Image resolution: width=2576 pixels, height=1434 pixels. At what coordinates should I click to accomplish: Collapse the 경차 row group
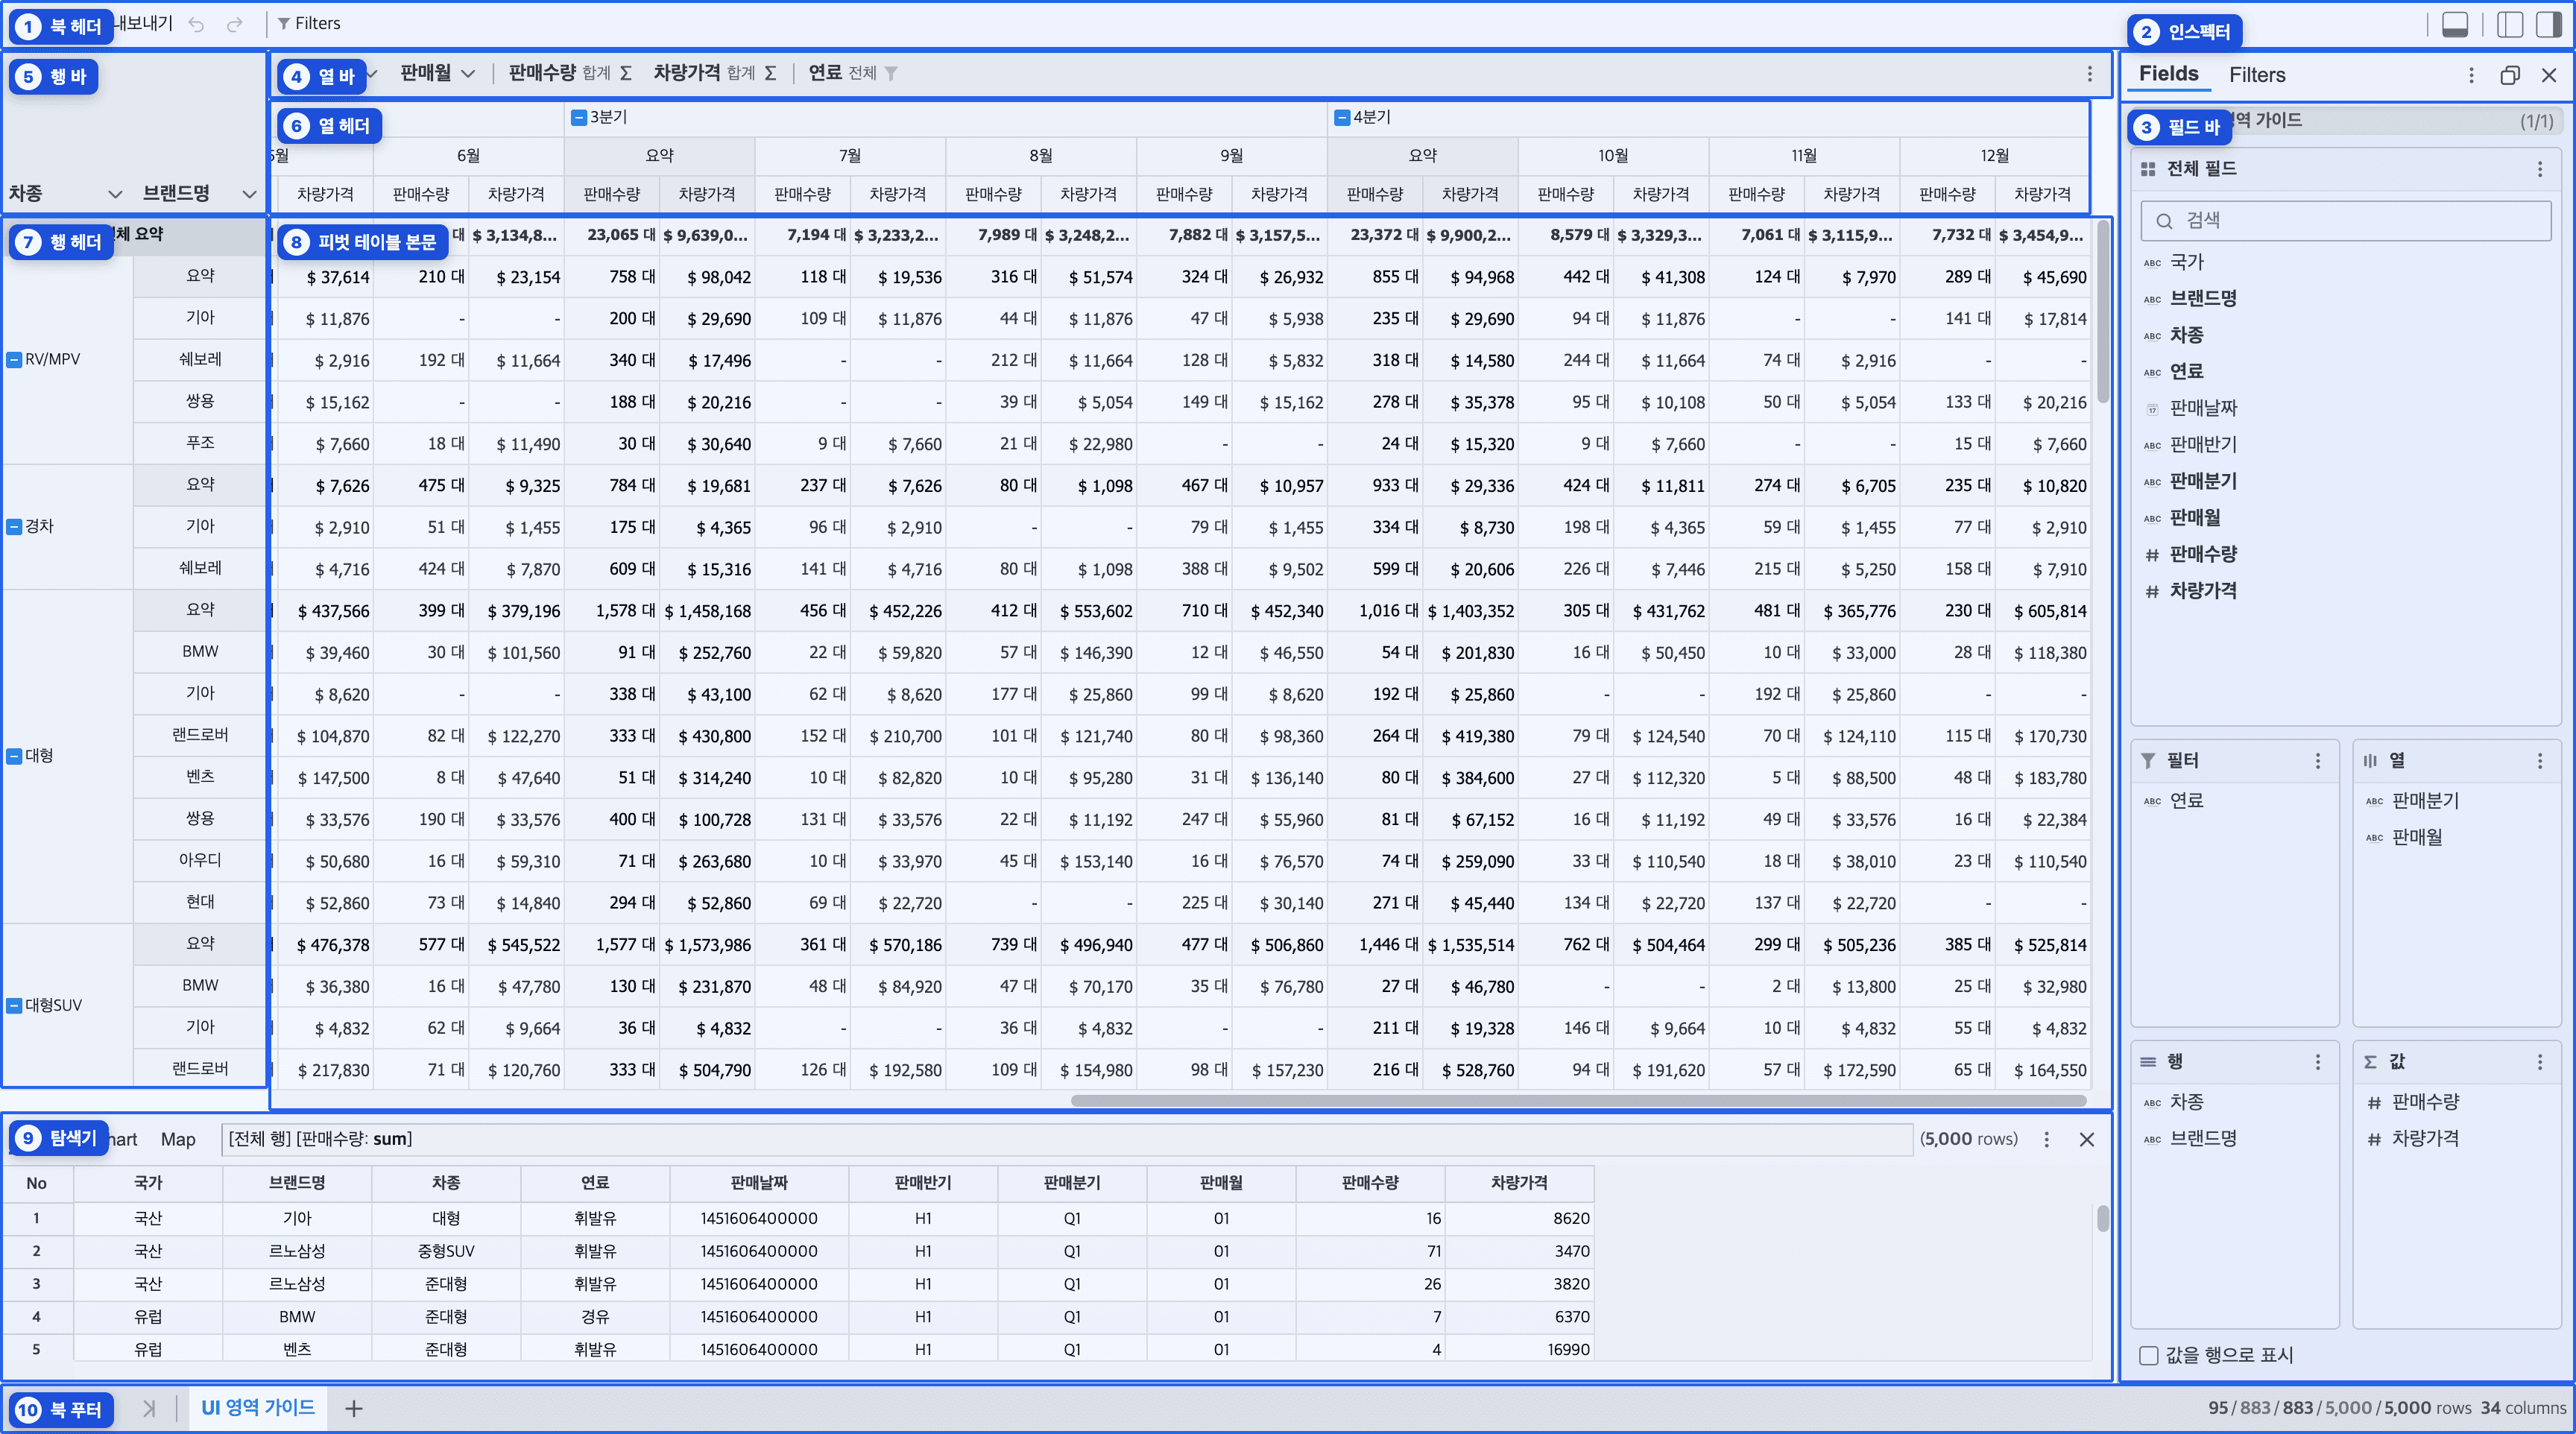click(14, 526)
